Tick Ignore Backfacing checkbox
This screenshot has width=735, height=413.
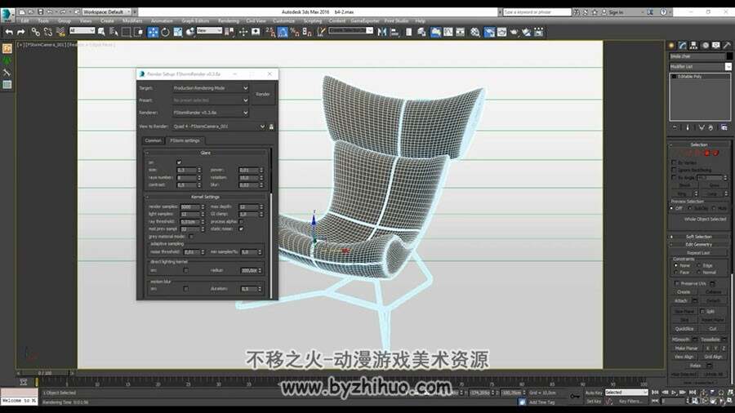674,170
